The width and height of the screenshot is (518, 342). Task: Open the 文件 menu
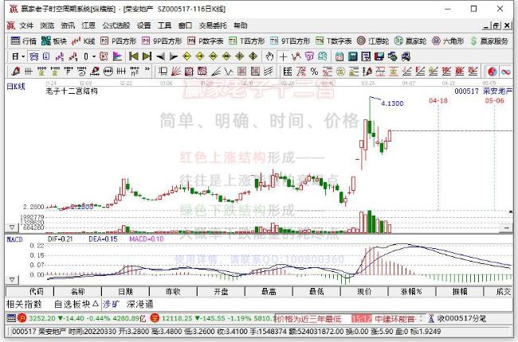pyautogui.click(x=26, y=25)
